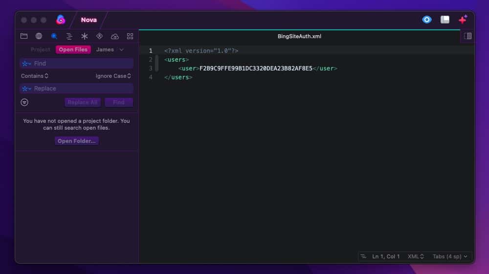Open the Contains match mode dropdown
The height and width of the screenshot is (274, 489).
[x=35, y=76]
